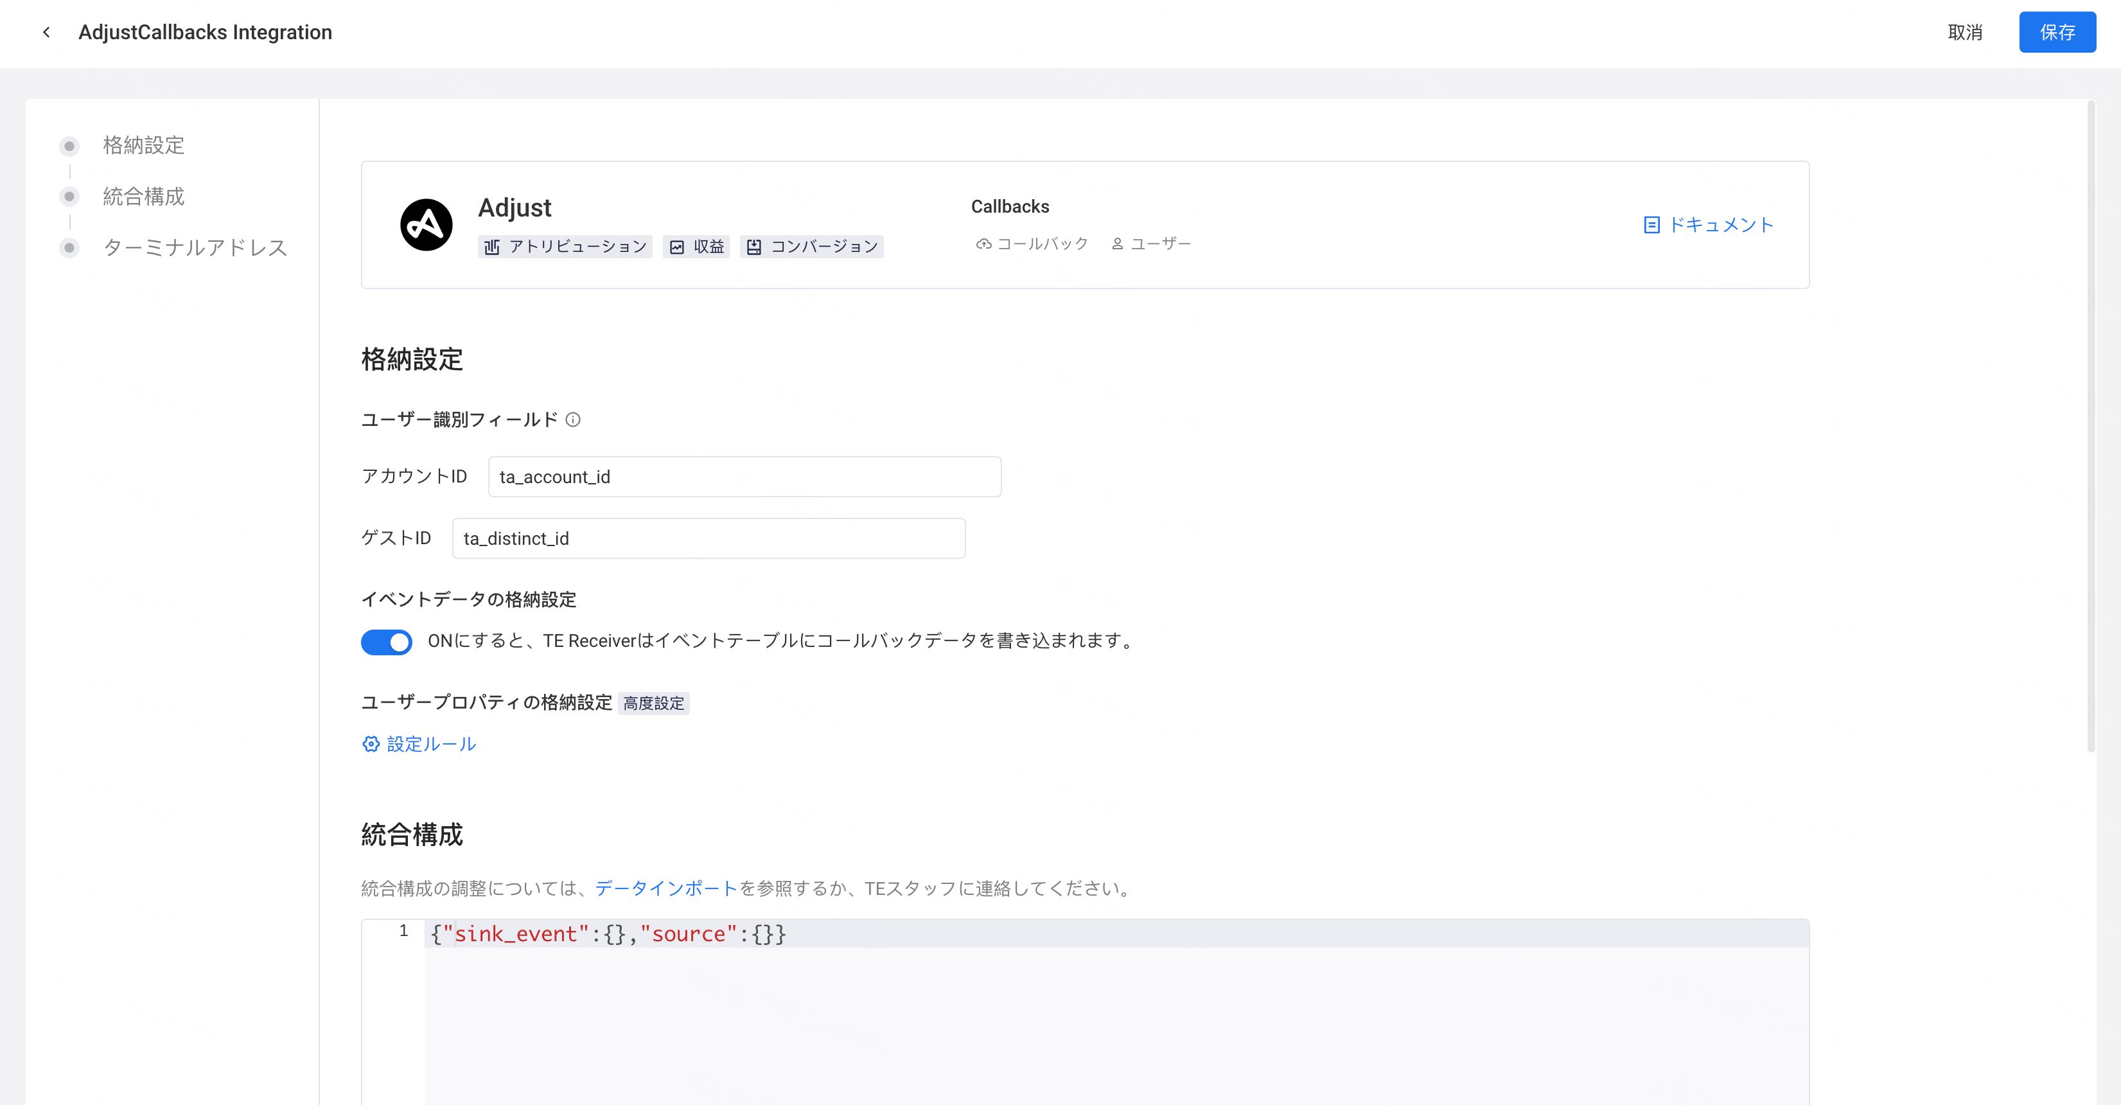Click the アカウントID input field
Image resolution: width=2121 pixels, height=1105 pixels.
point(744,477)
